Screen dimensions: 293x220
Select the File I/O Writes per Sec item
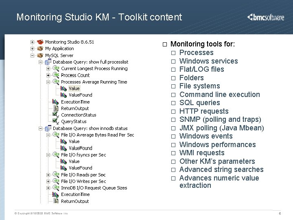[83, 181]
